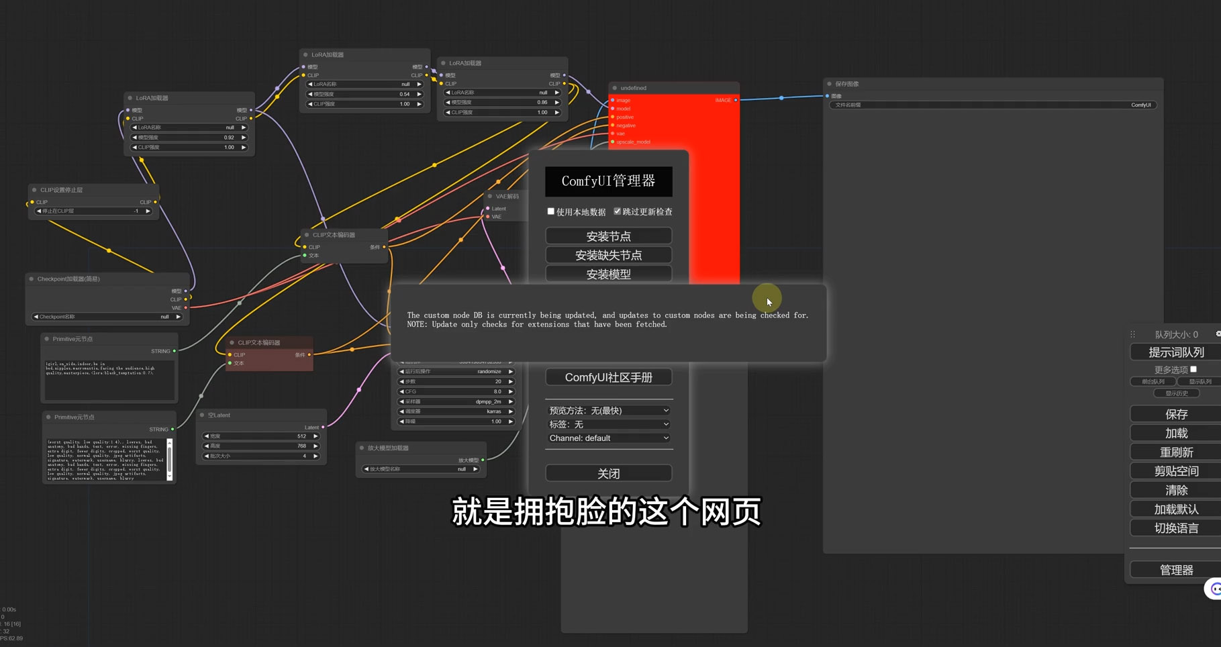Click 加载 in the queue panel
This screenshot has width=1221, height=647.
pos(1176,433)
